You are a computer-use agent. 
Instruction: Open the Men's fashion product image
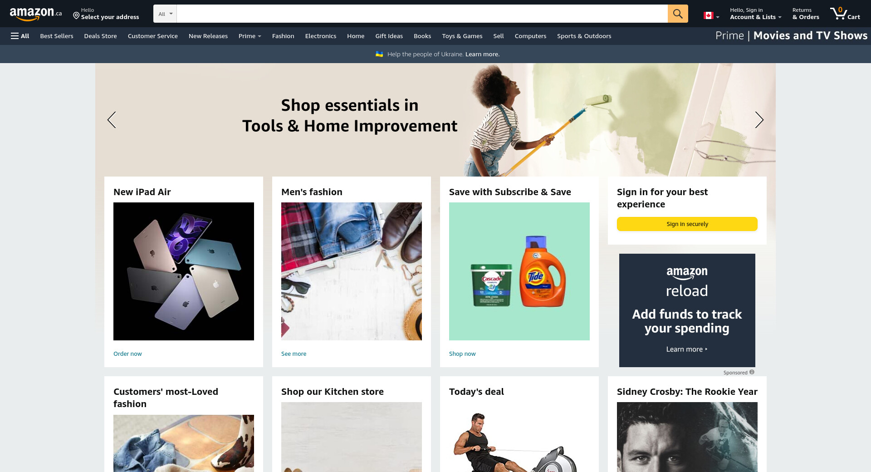(x=352, y=271)
